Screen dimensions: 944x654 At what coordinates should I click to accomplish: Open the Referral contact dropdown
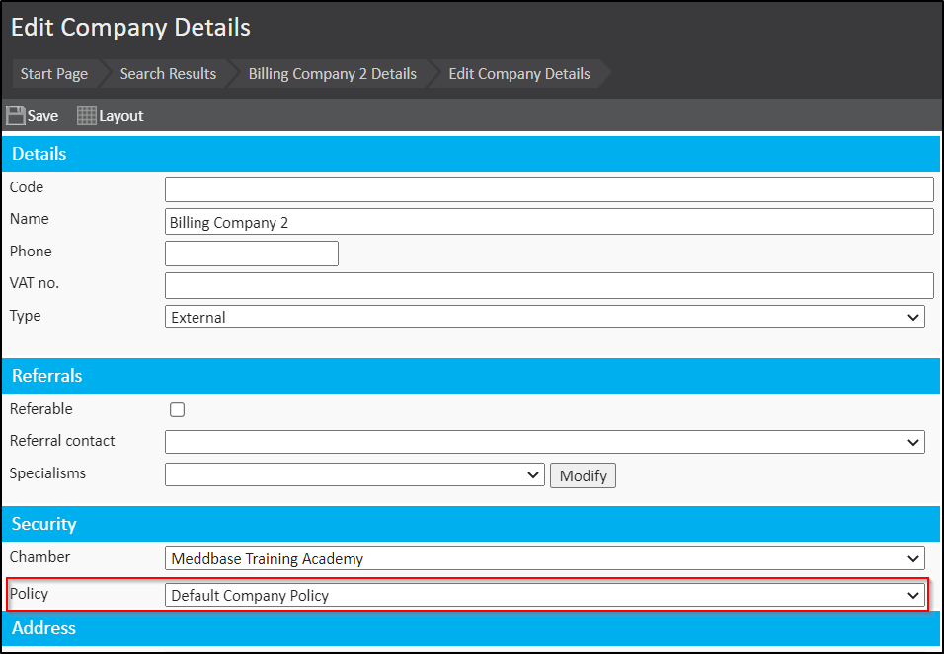pos(545,442)
